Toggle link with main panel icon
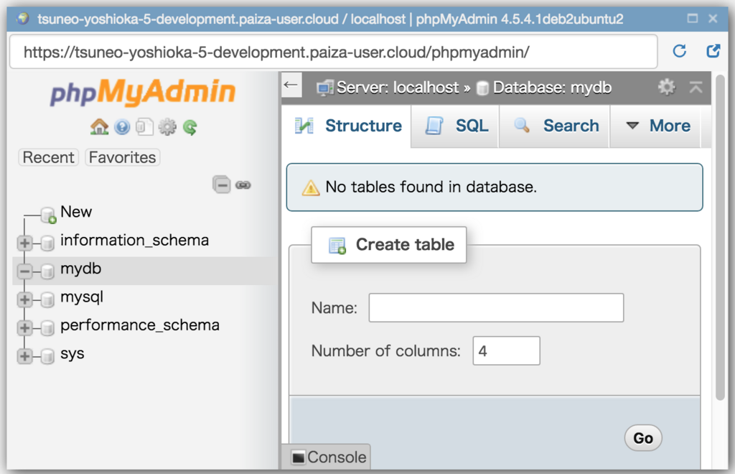Screen dimensions: 735x474 (x=243, y=185)
